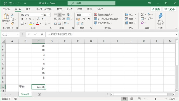Click the Comma Style icon
Image resolution: width=179 pixels, height=101 pixels.
(x=89, y=19)
